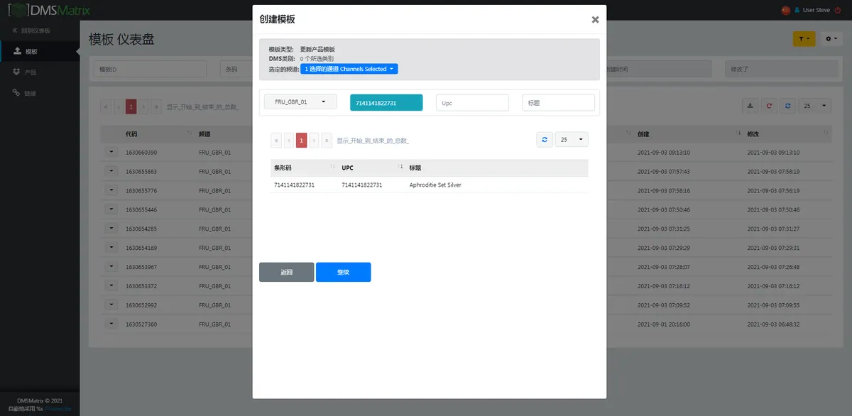Click the language flag icon in header
Screen dimensions: 852x416
point(785,10)
